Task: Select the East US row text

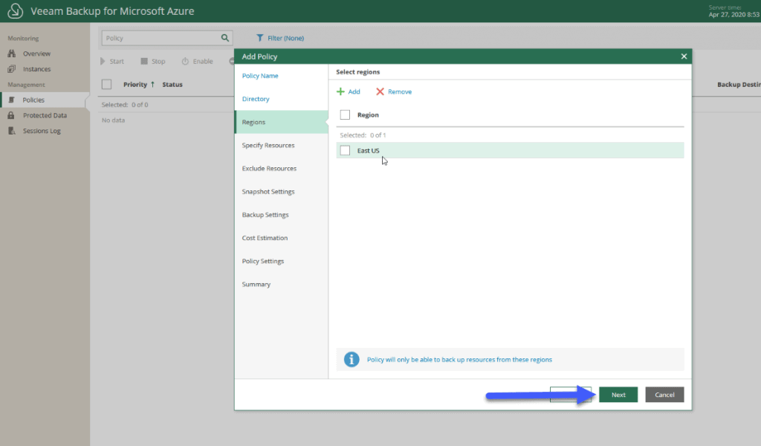Action: [369, 150]
